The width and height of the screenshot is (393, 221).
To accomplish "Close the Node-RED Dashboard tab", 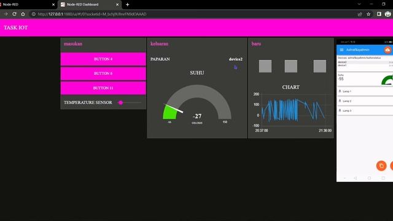I will coord(117,4).
